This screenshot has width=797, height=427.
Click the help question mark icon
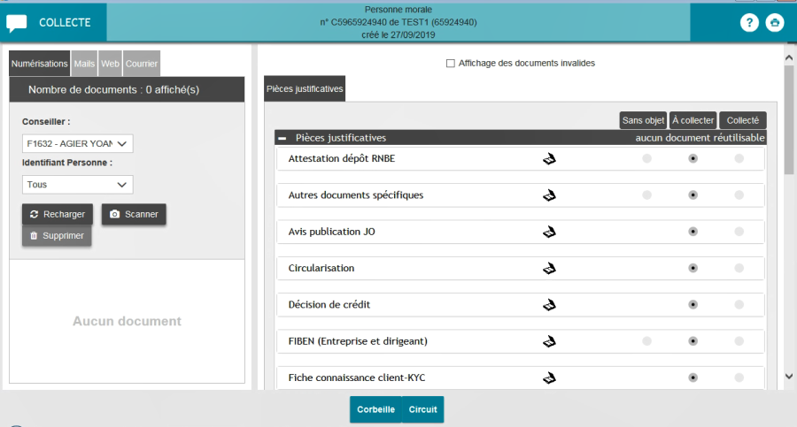click(749, 23)
